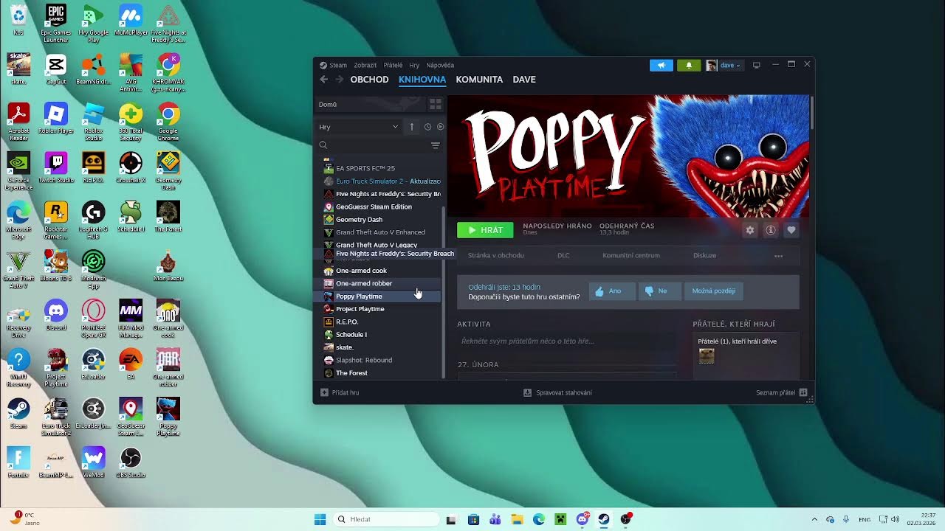Open OBS Studio desktop icon
This screenshot has width=945, height=531.
[x=131, y=462]
